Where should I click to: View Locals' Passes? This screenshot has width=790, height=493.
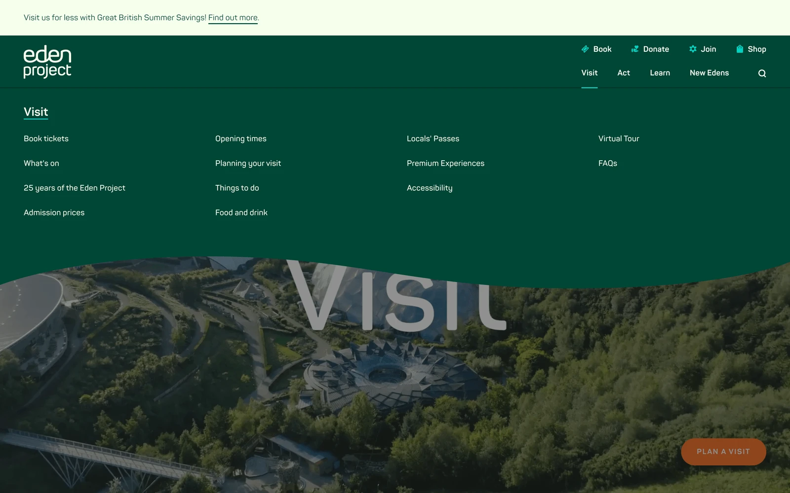[x=433, y=139]
